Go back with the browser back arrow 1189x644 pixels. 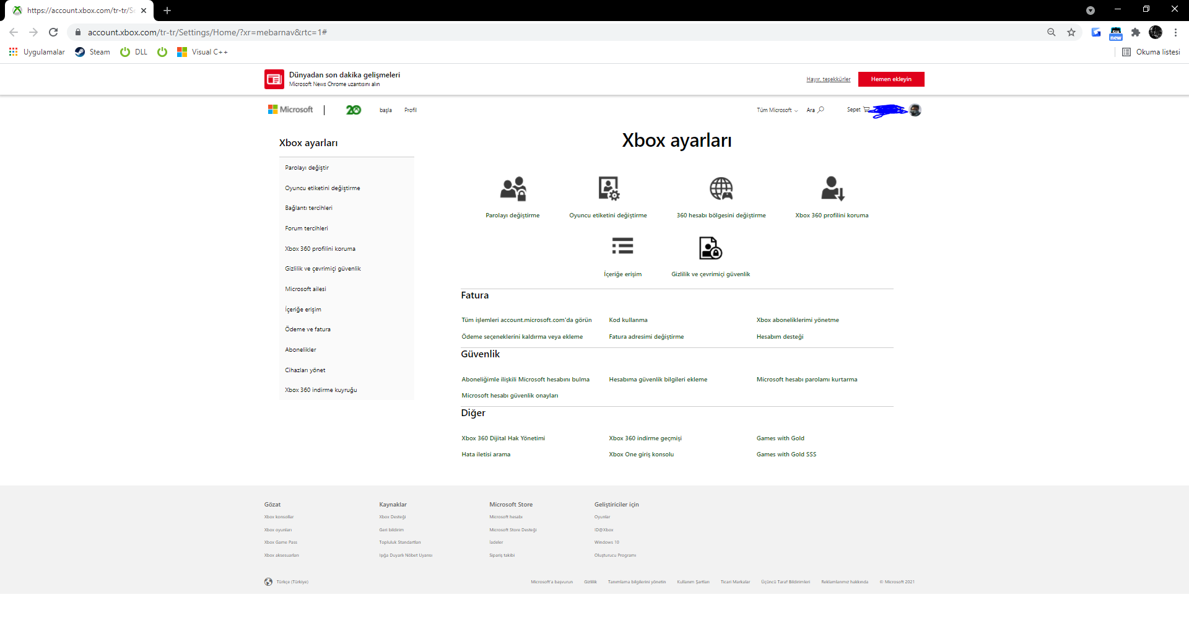pos(14,32)
